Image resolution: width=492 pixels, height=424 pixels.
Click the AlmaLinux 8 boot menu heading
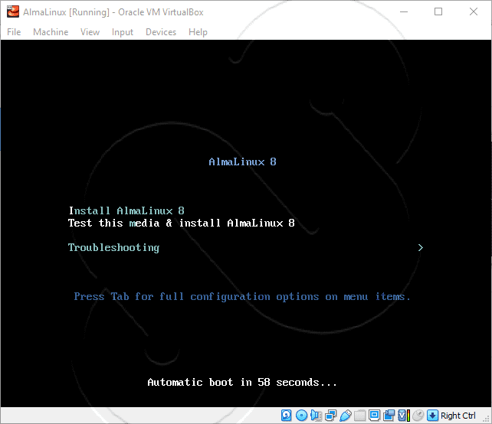coord(242,161)
